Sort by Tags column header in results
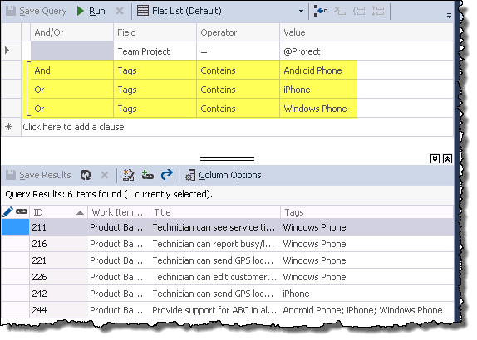The image size is (477, 340). click(x=366, y=212)
